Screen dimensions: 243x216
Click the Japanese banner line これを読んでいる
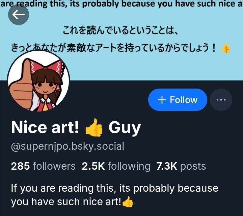(x=120, y=30)
